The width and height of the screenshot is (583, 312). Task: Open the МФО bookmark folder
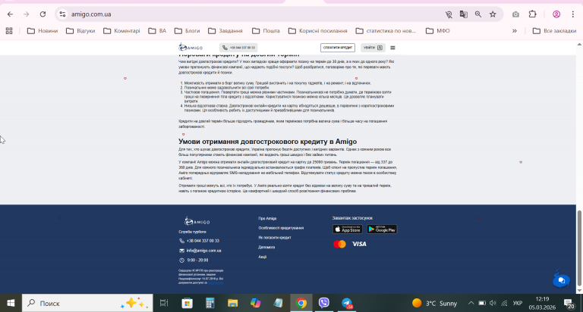[437, 31]
